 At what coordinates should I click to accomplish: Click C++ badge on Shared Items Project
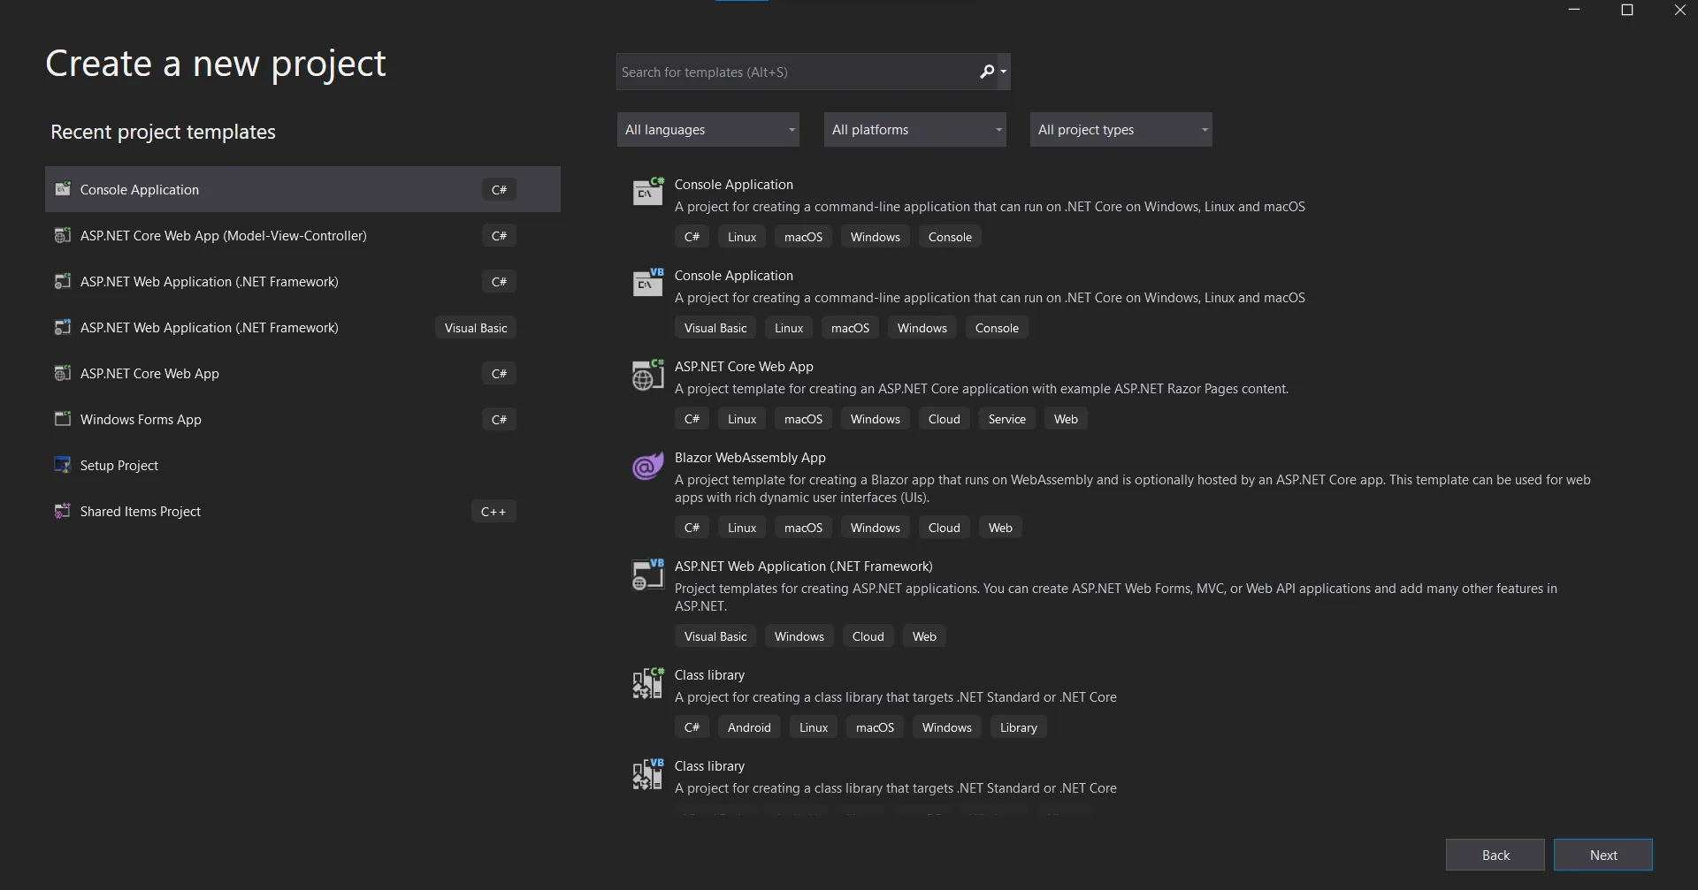(493, 511)
